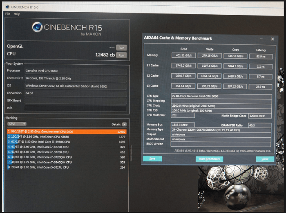This screenshot has height=213, width=286.
Task: Click L3 Cache Copy value 307.22 GB/s
Action: click(x=235, y=87)
